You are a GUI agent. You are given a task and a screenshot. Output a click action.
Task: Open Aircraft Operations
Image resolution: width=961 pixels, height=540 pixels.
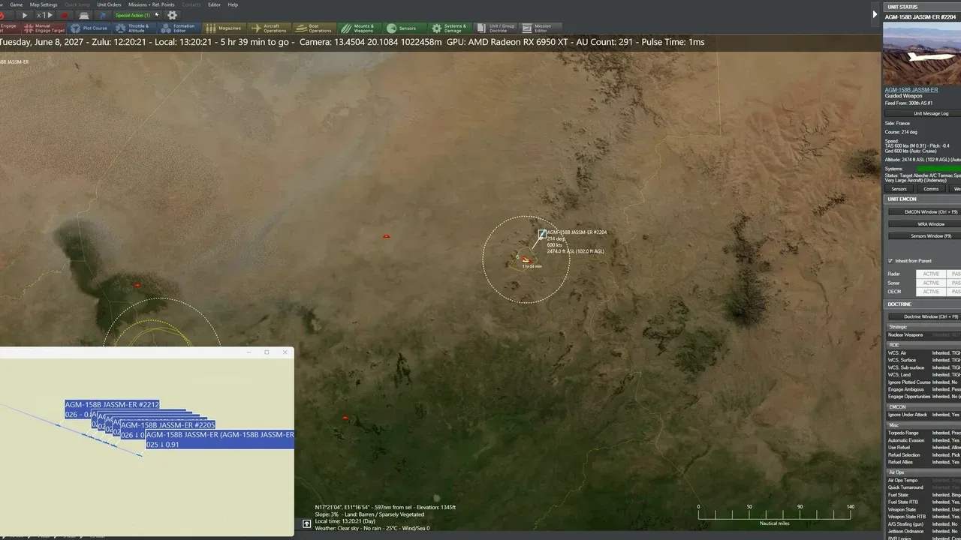(x=269, y=28)
